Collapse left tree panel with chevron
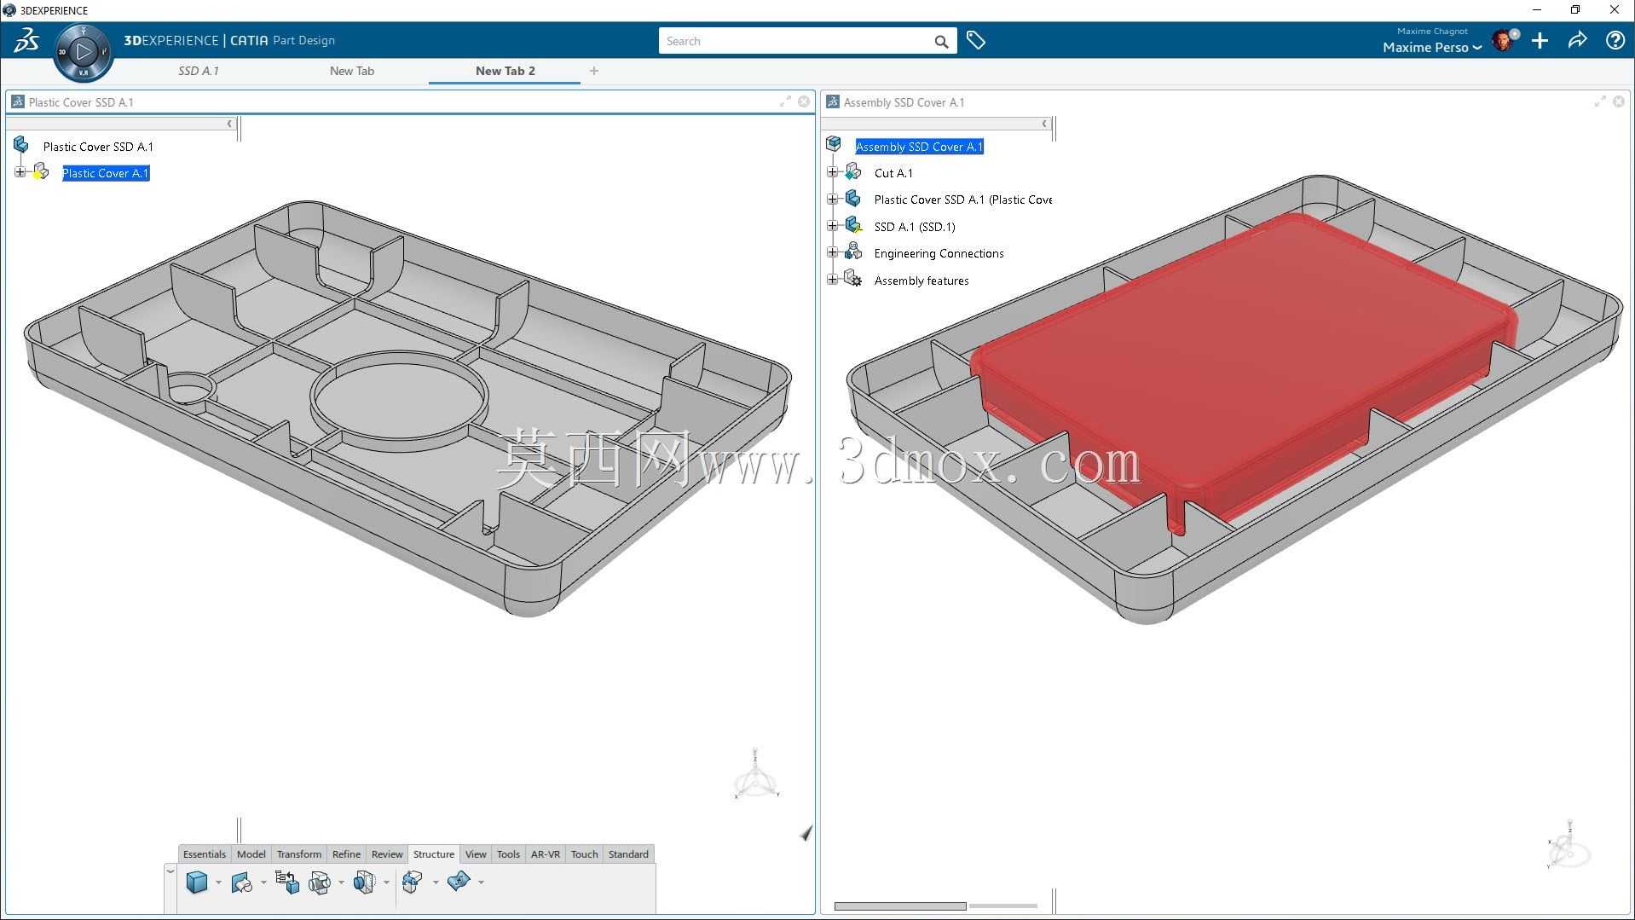1635x920 pixels. [229, 124]
